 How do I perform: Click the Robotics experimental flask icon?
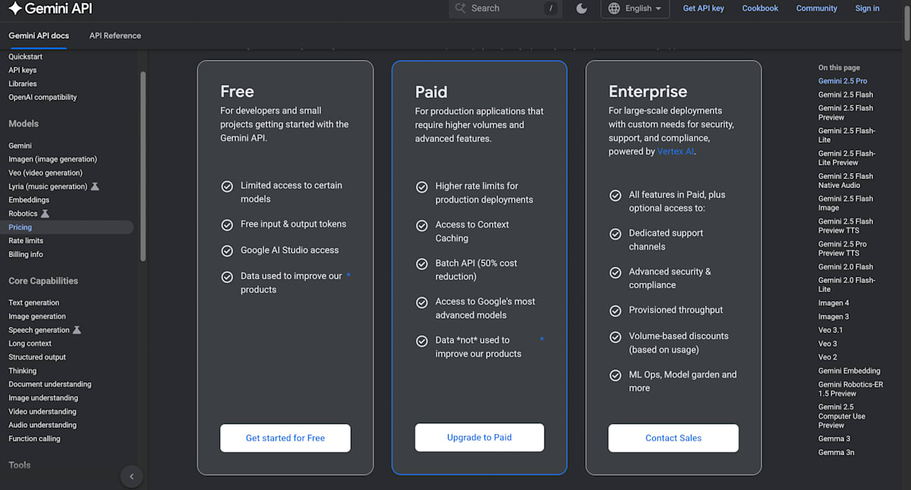click(45, 214)
